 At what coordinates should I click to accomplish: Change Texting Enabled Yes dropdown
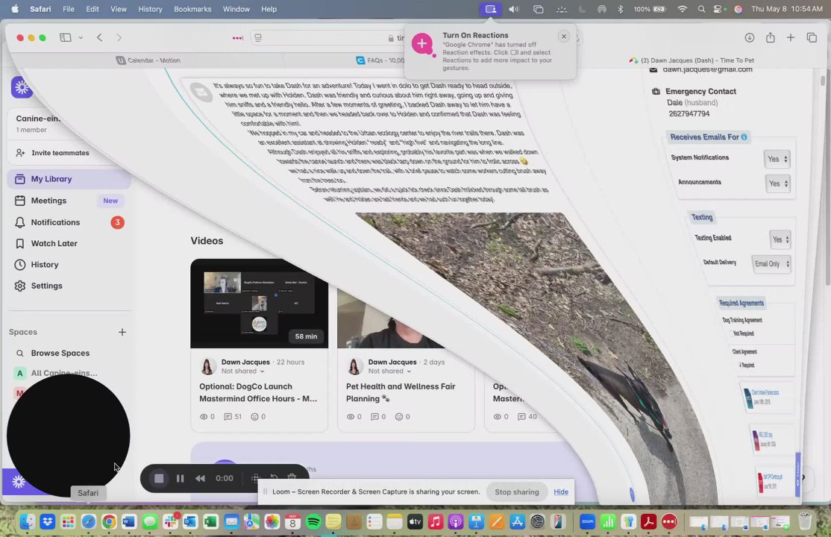click(x=781, y=239)
